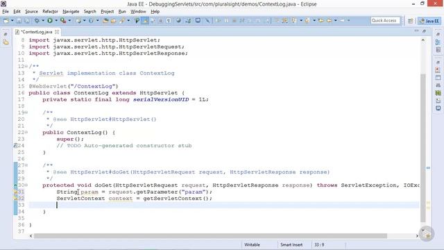Click the 'Writable' status bar entry
Image resolution: width=444 pixels, height=250 pixels.
(252, 244)
